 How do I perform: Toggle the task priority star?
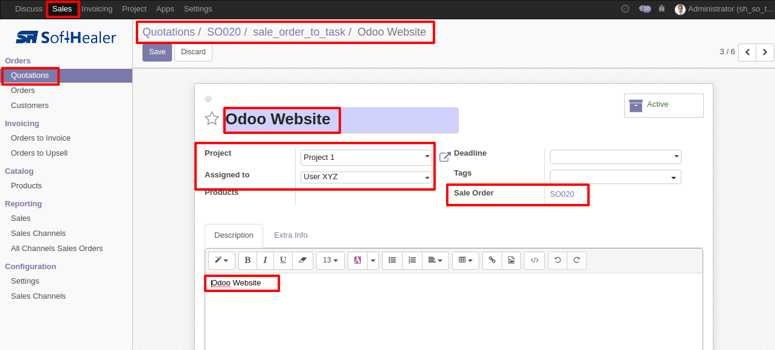[x=212, y=118]
